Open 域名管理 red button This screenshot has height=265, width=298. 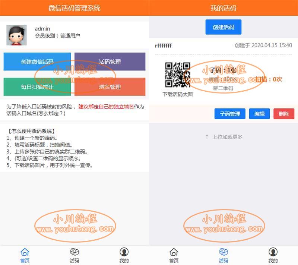[x=110, y=87]
